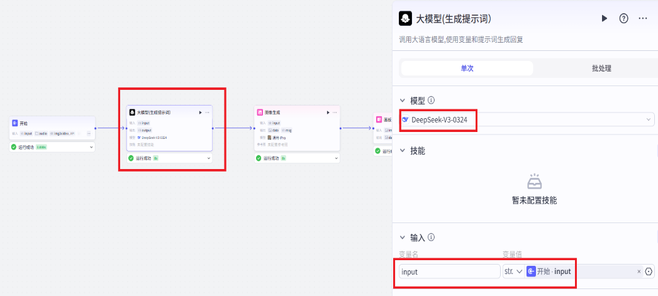Expand 运行成功 result under 开始 node
The width and height of the screenshot is (658, 296).
click(92, 147)
